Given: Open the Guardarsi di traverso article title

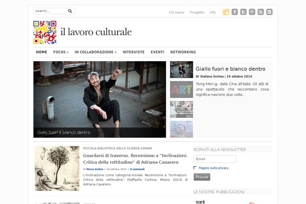Looking at the screenshot, I should click(135, 159).
